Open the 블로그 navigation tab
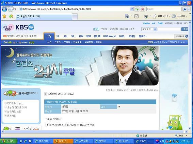The height and width of the screenshot is (144, 193). 142,36
